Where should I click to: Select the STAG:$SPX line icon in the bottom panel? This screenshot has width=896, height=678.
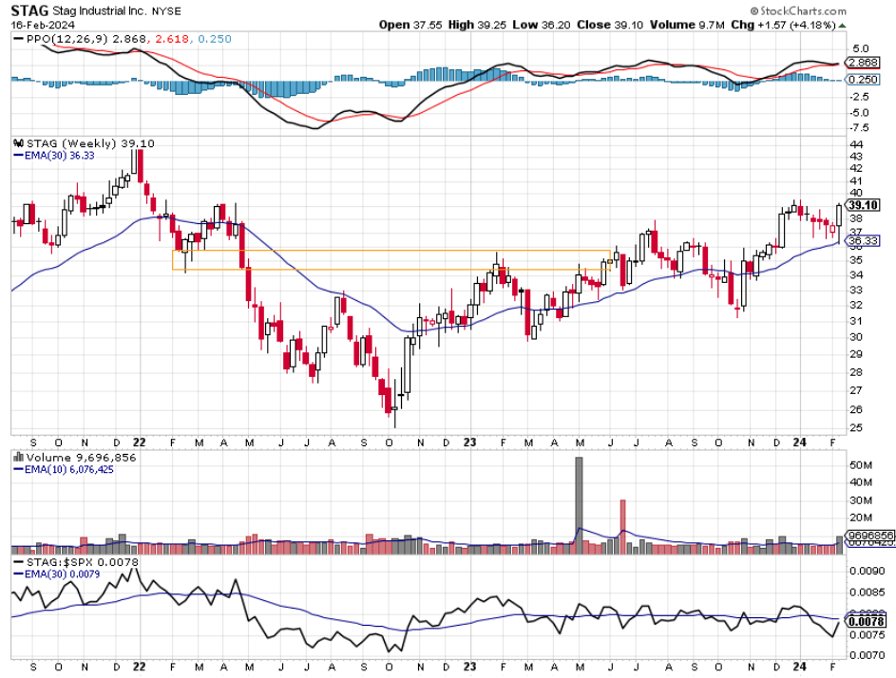tap(18, 561)
